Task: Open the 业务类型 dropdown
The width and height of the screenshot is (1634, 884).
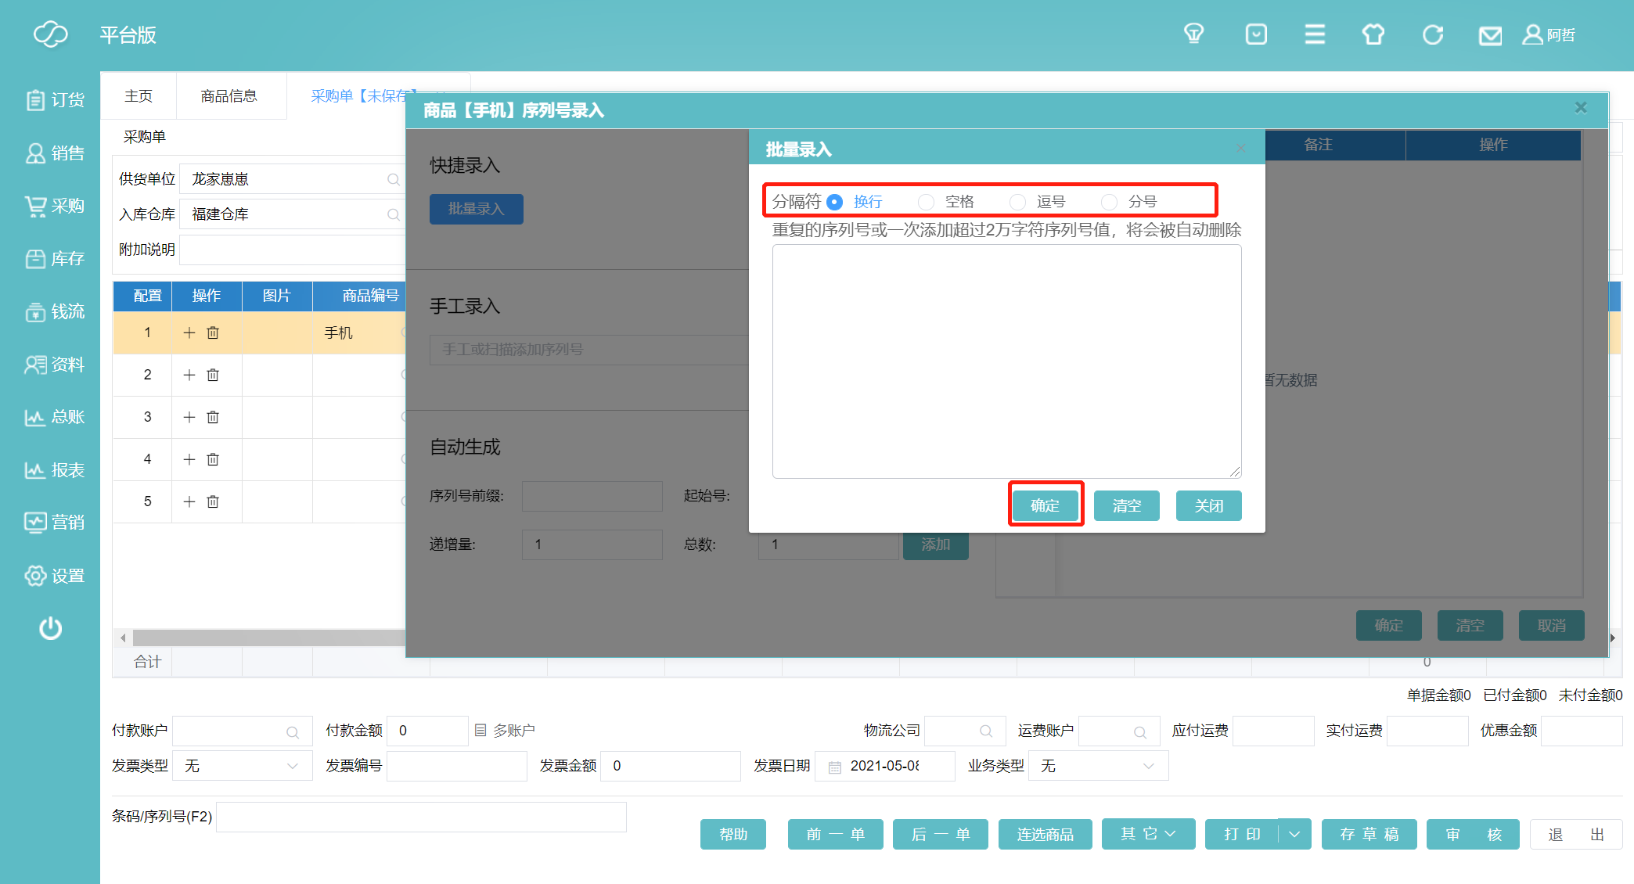Action: 1097,766
